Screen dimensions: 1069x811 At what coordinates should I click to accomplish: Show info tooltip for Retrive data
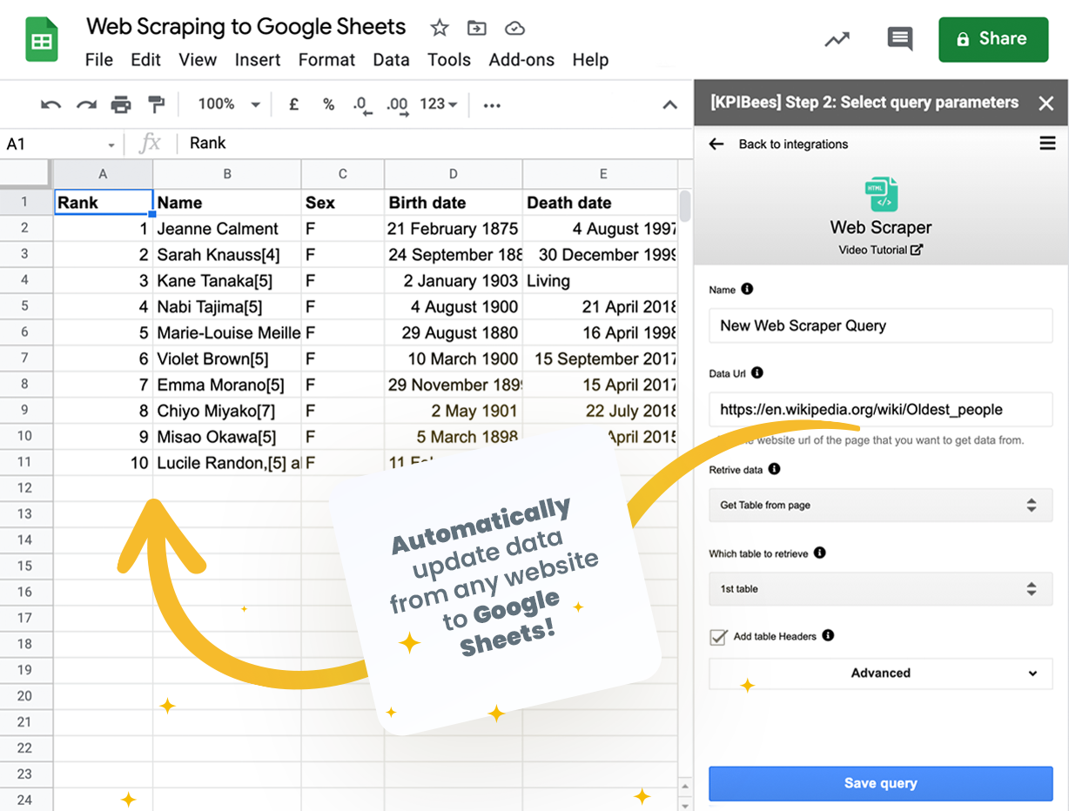click(x=774, y=468)
